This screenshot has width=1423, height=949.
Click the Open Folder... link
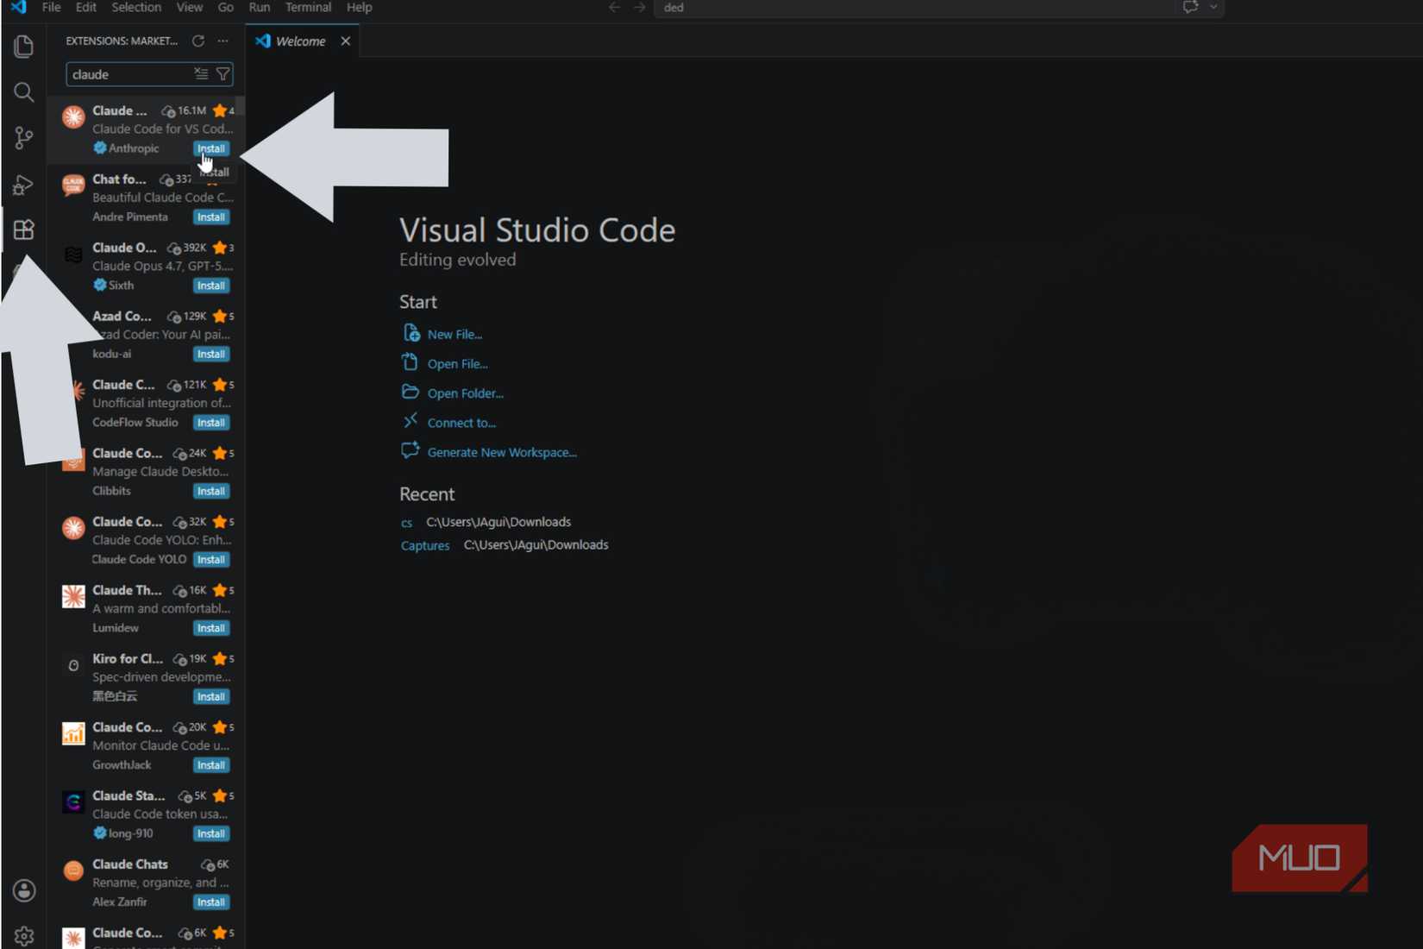(x=466, y=393)
